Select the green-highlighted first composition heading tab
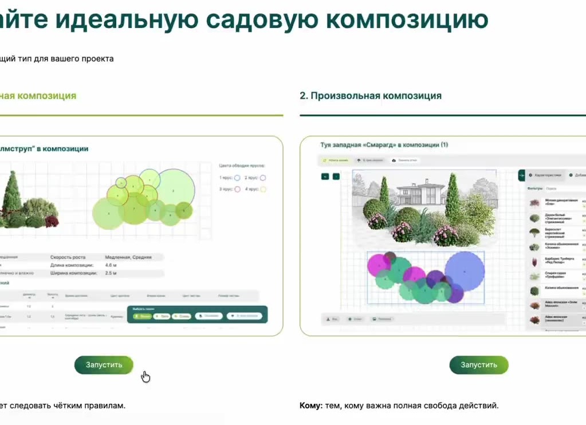Viewport: 586px width, 425px height. (x=38, y=96)
